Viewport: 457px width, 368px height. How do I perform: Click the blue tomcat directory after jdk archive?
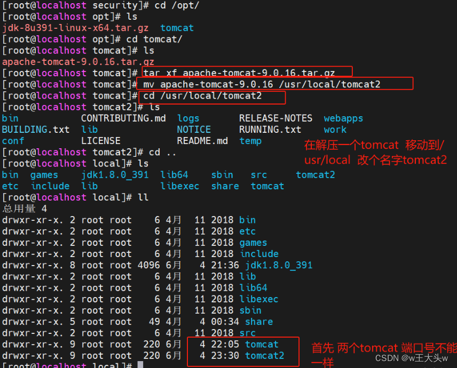pyautogui.click(x=177, y=28)
